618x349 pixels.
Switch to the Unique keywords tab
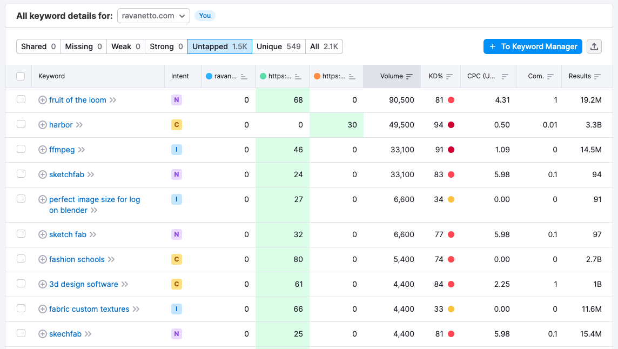click(279, 46)
